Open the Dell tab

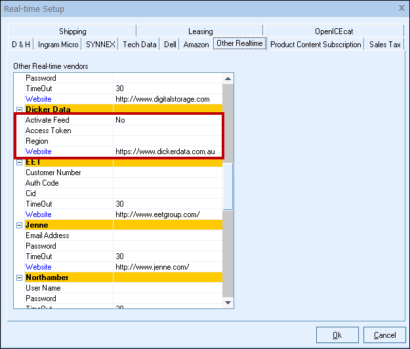170,45
